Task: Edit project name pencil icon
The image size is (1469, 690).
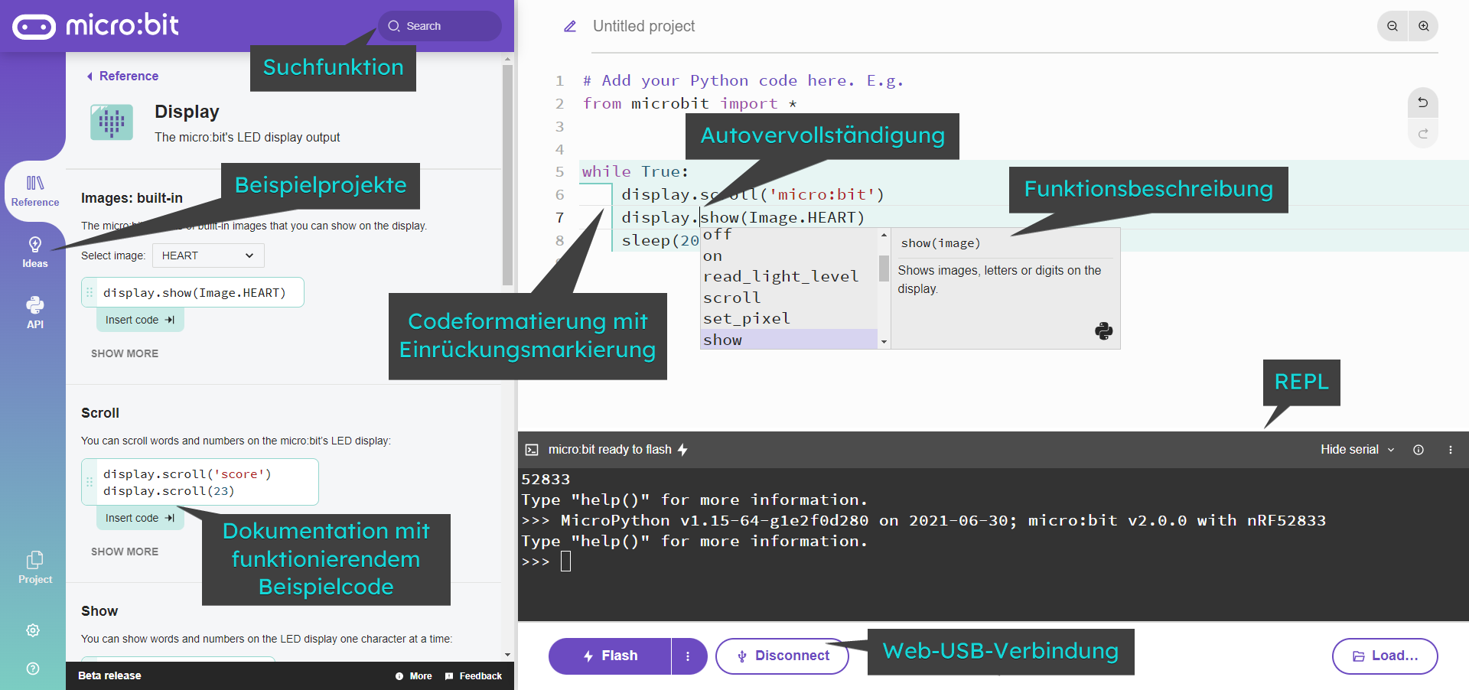Action: (x=570, y=26)
